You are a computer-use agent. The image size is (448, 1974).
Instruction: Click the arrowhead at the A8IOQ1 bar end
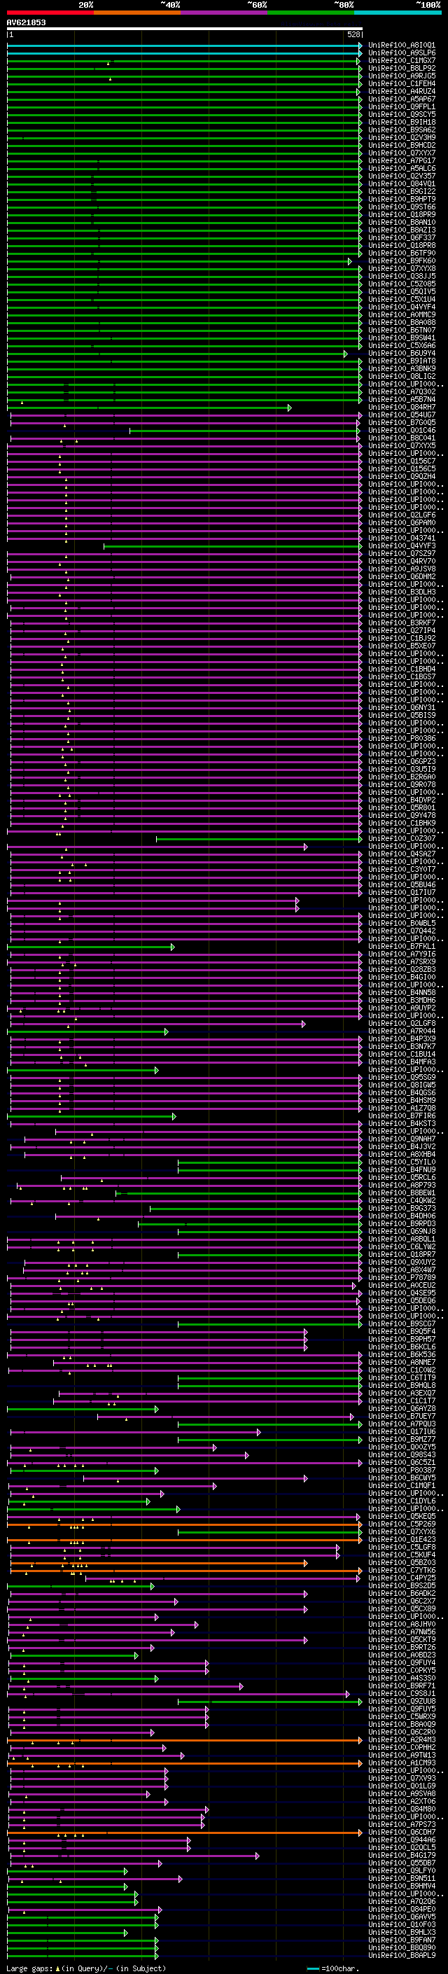(360, 46)
